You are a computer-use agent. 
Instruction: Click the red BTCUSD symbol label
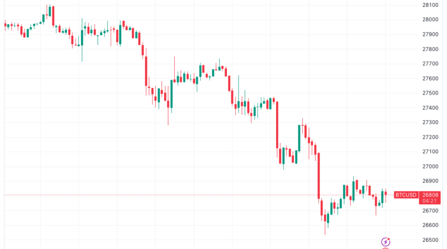[x=406, y=195]
